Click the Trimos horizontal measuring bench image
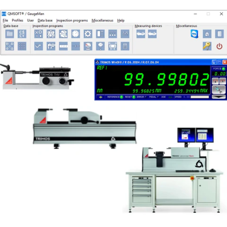Screen dimensions: 227x227 click(x=85, y=129)
